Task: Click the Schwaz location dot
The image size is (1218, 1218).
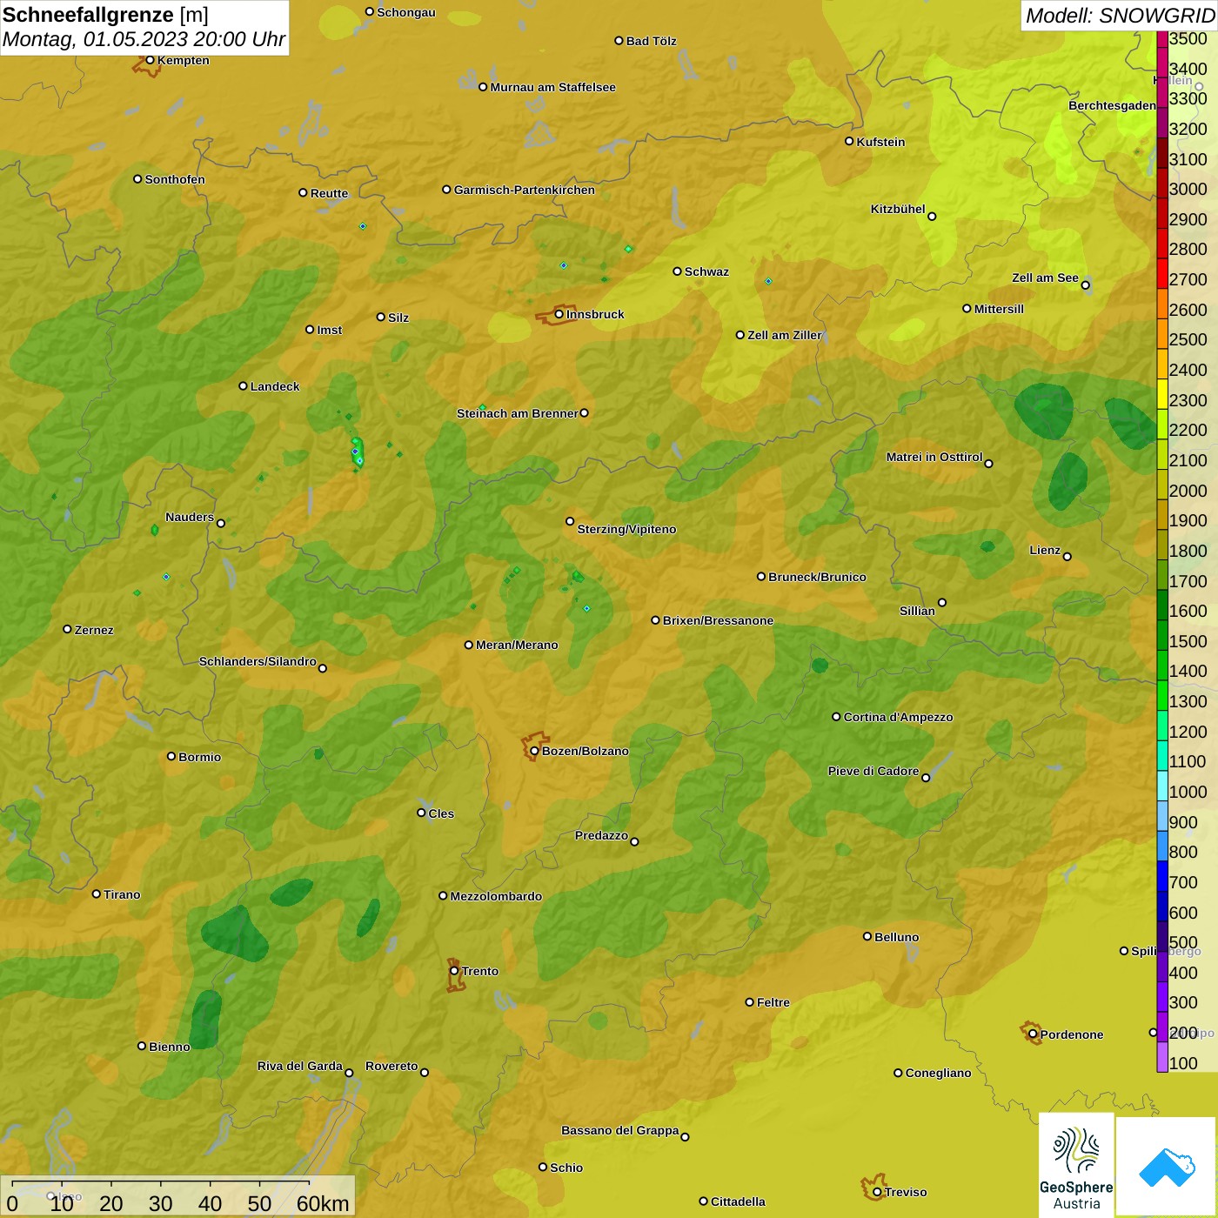Action: (677, 271)
